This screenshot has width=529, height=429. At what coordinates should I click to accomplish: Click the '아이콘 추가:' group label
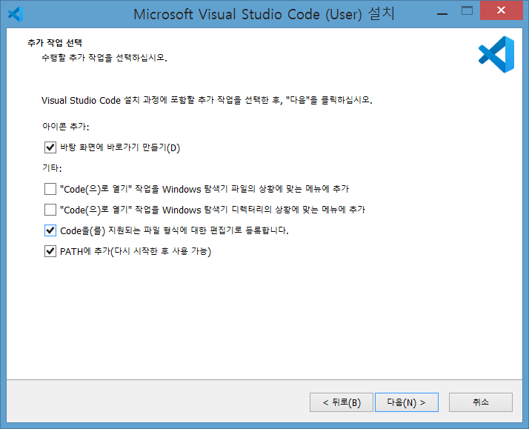66,127
